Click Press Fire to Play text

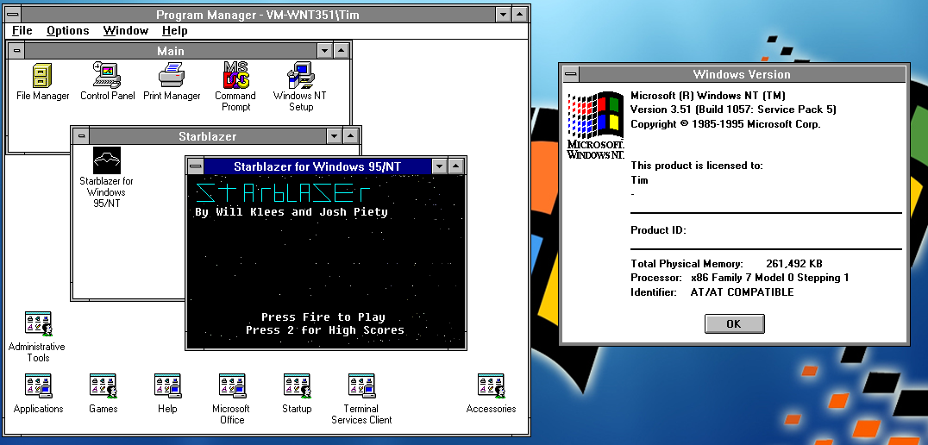[x=323, y=317]
